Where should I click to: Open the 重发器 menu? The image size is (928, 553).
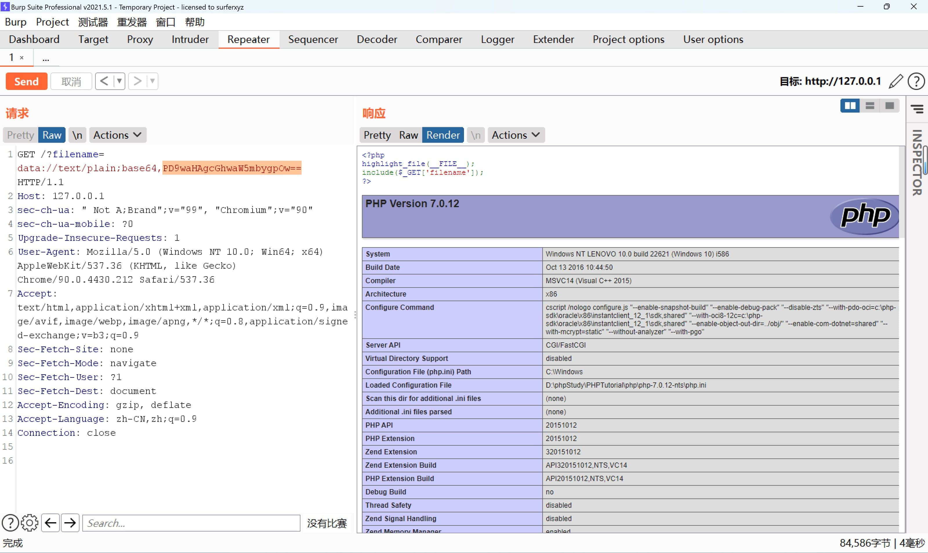click(x=132, y=22)
